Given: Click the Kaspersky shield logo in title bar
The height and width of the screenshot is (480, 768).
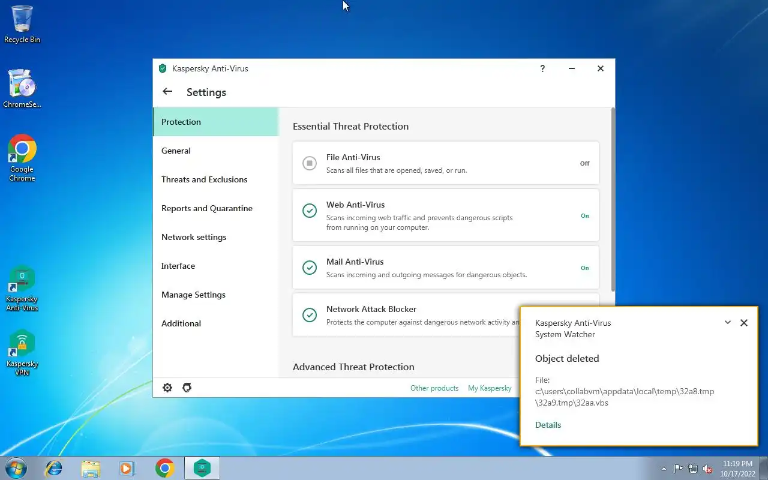Looking at the screenshot, I should [163, 68].
